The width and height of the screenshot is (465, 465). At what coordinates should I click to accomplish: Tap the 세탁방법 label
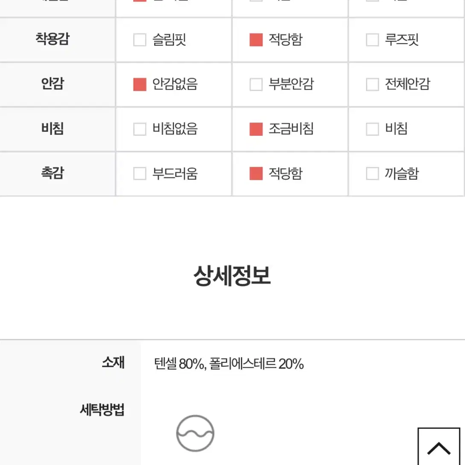102,409
